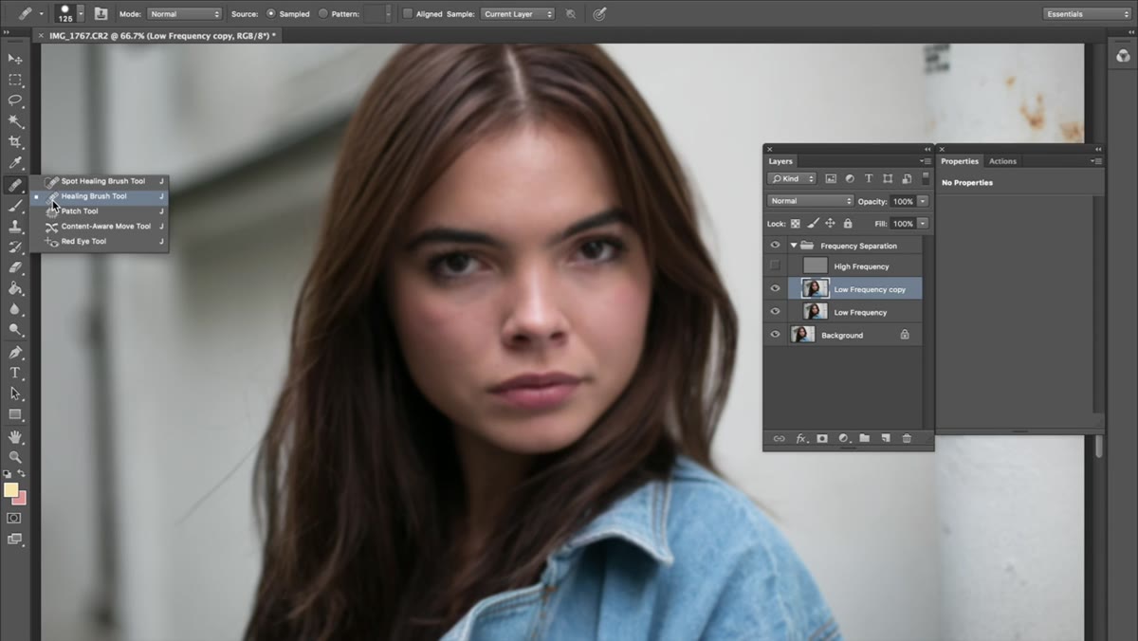This screenshot has width=1138, height=641.
Task: Select the Type tool
Action: point(15,373)
